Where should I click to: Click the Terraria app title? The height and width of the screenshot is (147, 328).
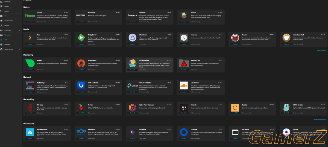39,13
